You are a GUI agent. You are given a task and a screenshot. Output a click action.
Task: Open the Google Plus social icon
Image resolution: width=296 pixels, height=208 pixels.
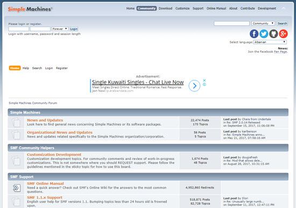pos(283,34)
